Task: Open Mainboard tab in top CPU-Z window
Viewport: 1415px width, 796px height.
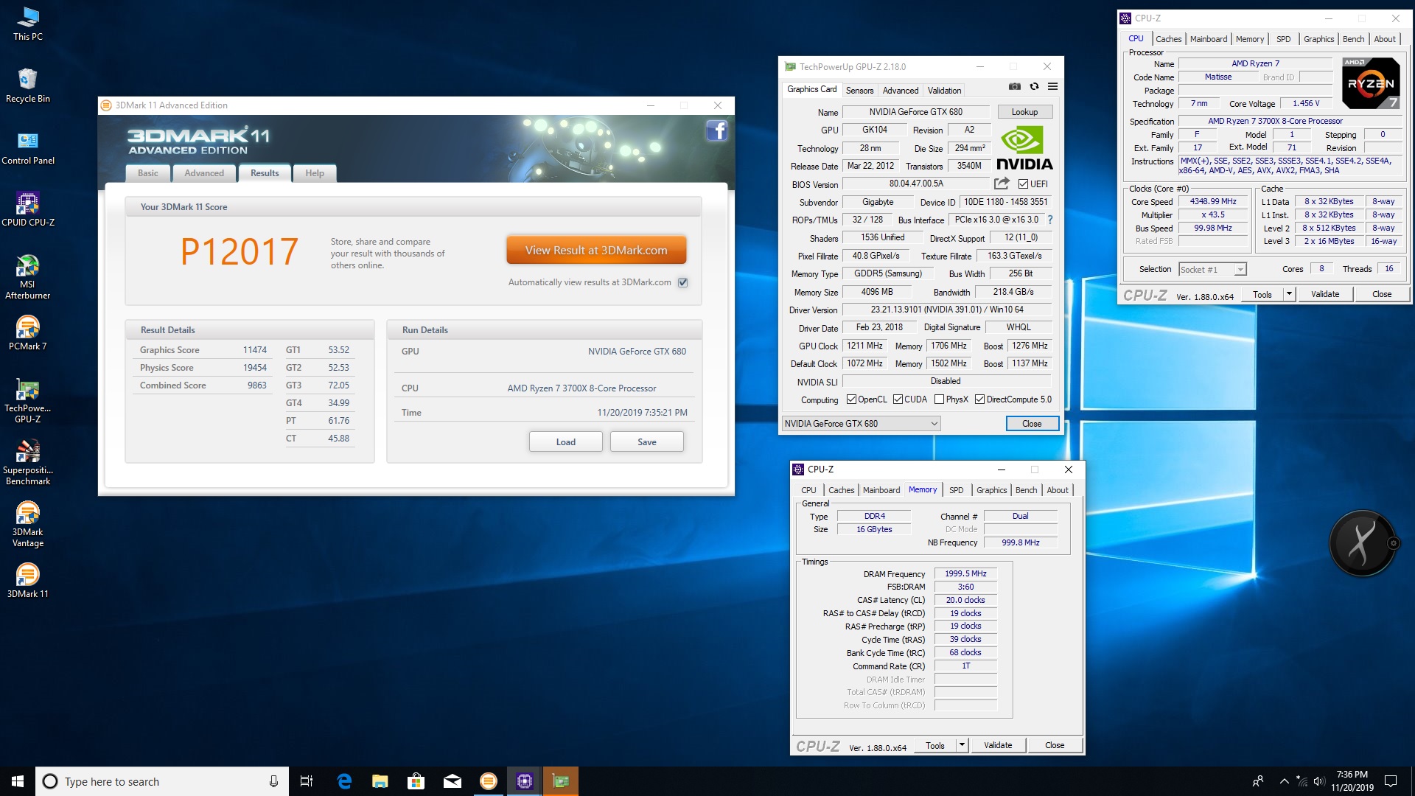Action: [x=1208, y=39]
